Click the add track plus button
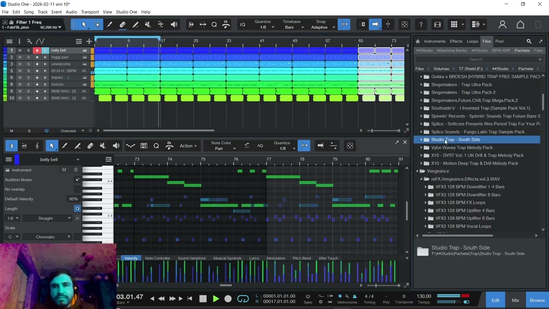The width and height of the screenshot is (549, 309). [89, 41]
